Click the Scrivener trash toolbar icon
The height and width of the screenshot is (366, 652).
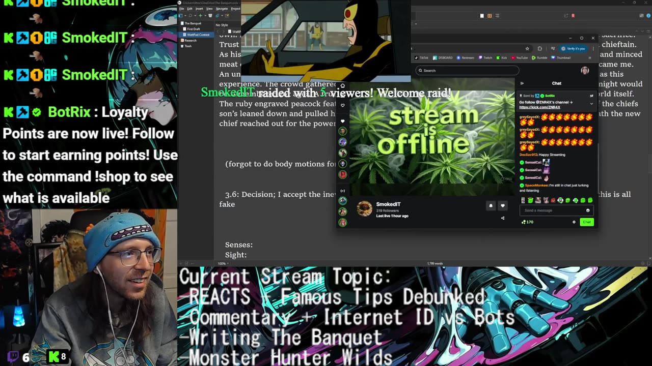point(210,15)
